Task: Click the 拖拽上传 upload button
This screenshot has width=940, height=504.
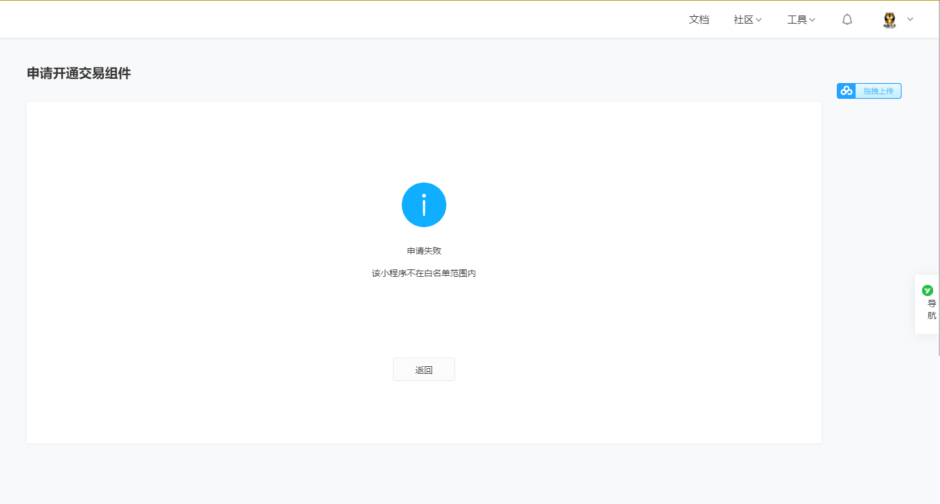Action: (869, 91)
